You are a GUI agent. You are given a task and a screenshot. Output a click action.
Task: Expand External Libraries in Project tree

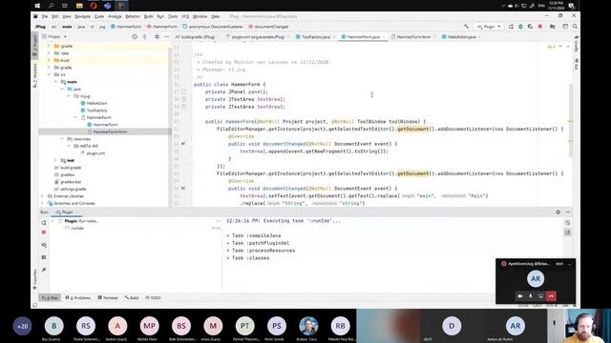(42, 196)
